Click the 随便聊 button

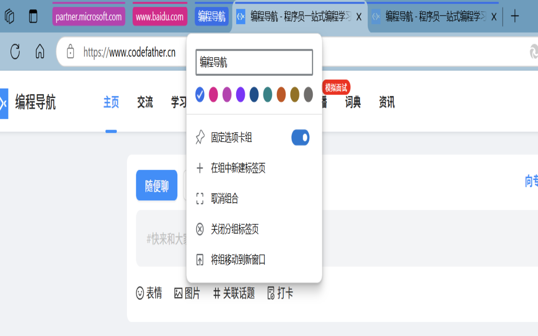pyautogui.click(x=157, y=186)
